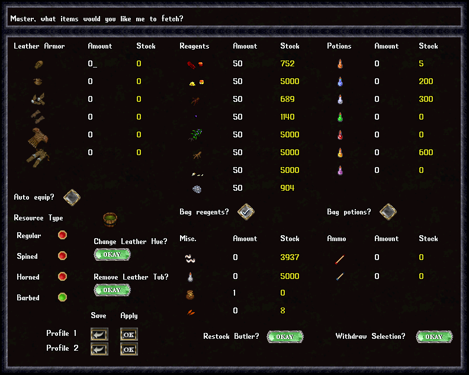469x375 pixels.
Task: Click the reagent icon with stock 689
Action: tap(195, 100)
